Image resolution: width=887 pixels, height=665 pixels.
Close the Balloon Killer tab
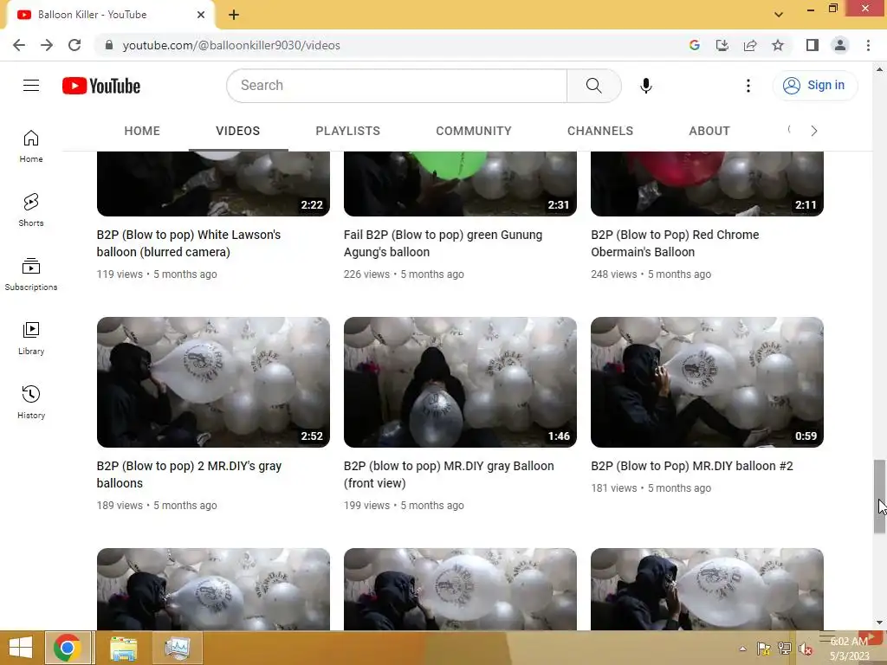pos(201,15)
